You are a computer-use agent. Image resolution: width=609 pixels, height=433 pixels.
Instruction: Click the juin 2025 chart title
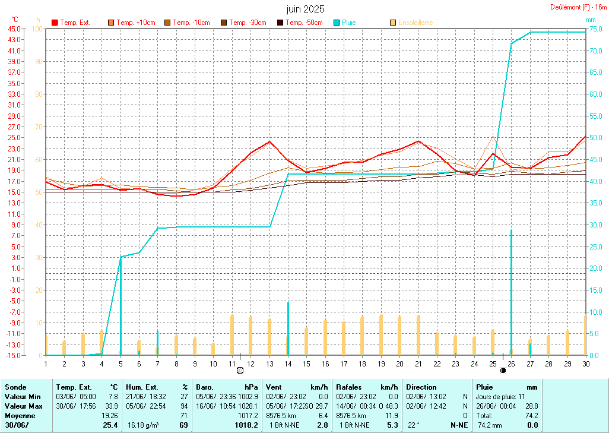tap(305, 9)
